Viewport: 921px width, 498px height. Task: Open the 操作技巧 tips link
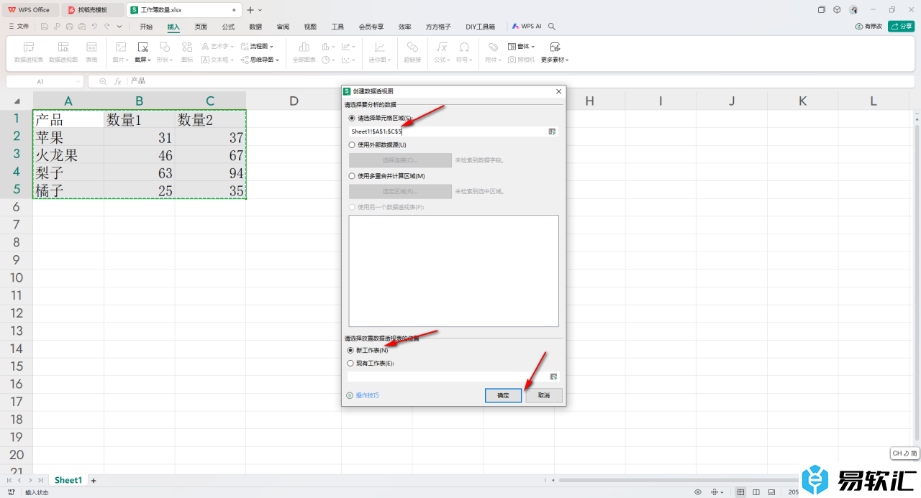[363, 395]
